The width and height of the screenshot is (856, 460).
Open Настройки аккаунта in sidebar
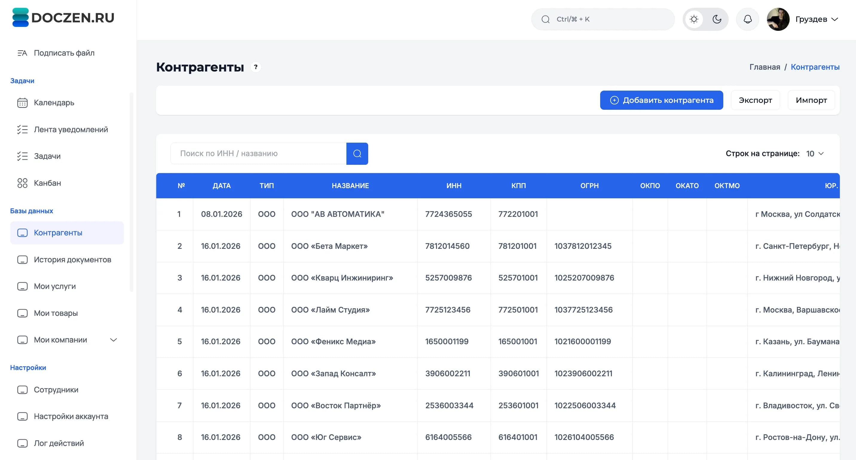[67, 416]
